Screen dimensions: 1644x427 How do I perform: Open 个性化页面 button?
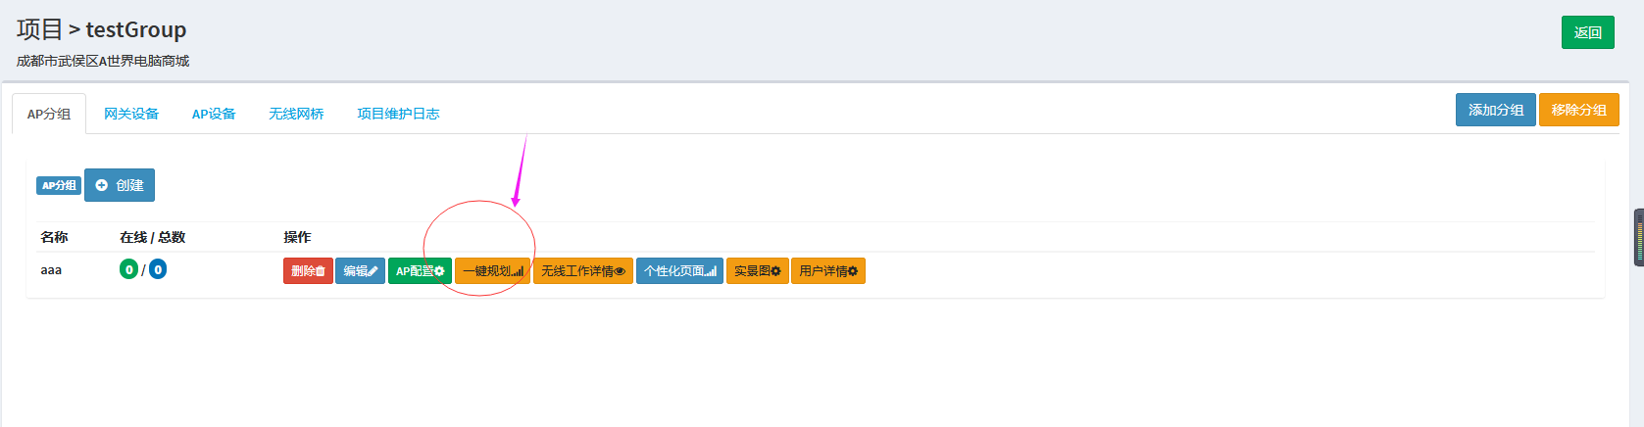679,271
